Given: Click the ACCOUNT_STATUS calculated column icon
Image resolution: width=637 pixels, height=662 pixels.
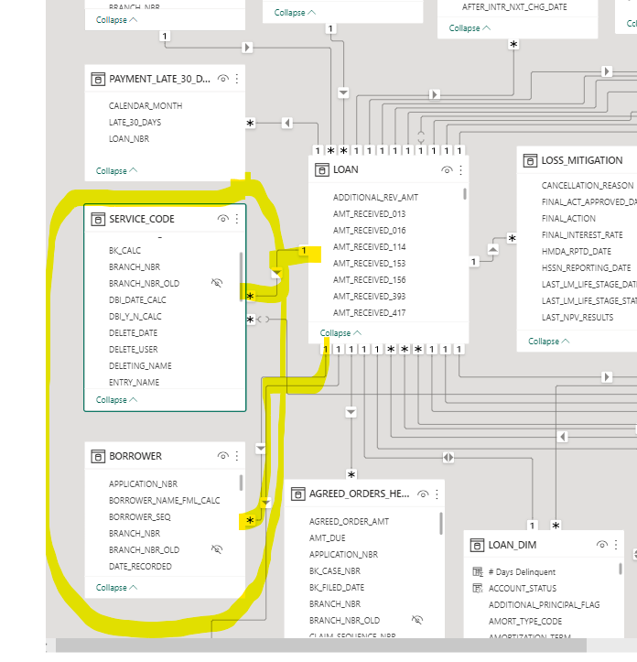Looking at the screenshot, I should tap(478, 588).
